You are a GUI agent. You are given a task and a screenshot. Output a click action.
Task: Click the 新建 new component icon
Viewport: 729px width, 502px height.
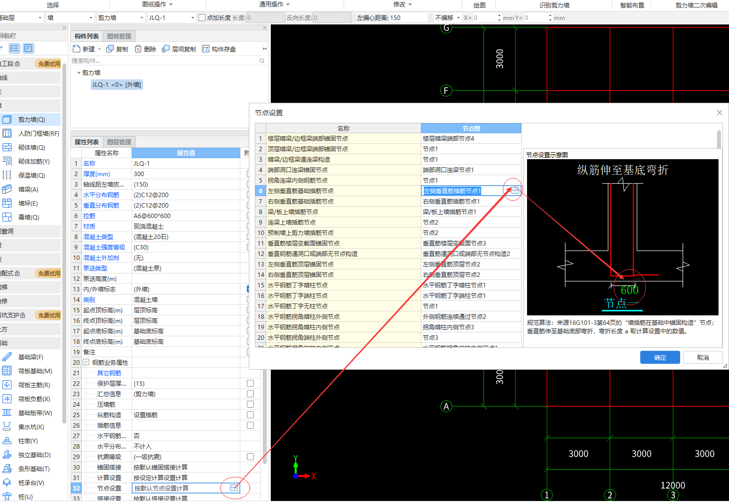pyautogui.click(x=76, y=49)
